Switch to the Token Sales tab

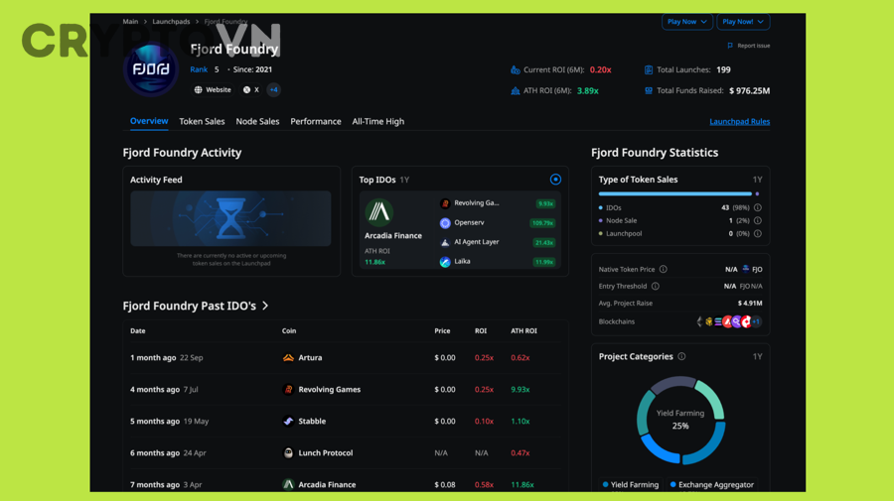[202, 121]
